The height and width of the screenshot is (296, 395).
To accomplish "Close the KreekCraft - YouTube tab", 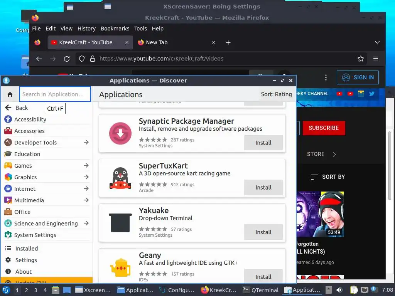I will [127, 42].
